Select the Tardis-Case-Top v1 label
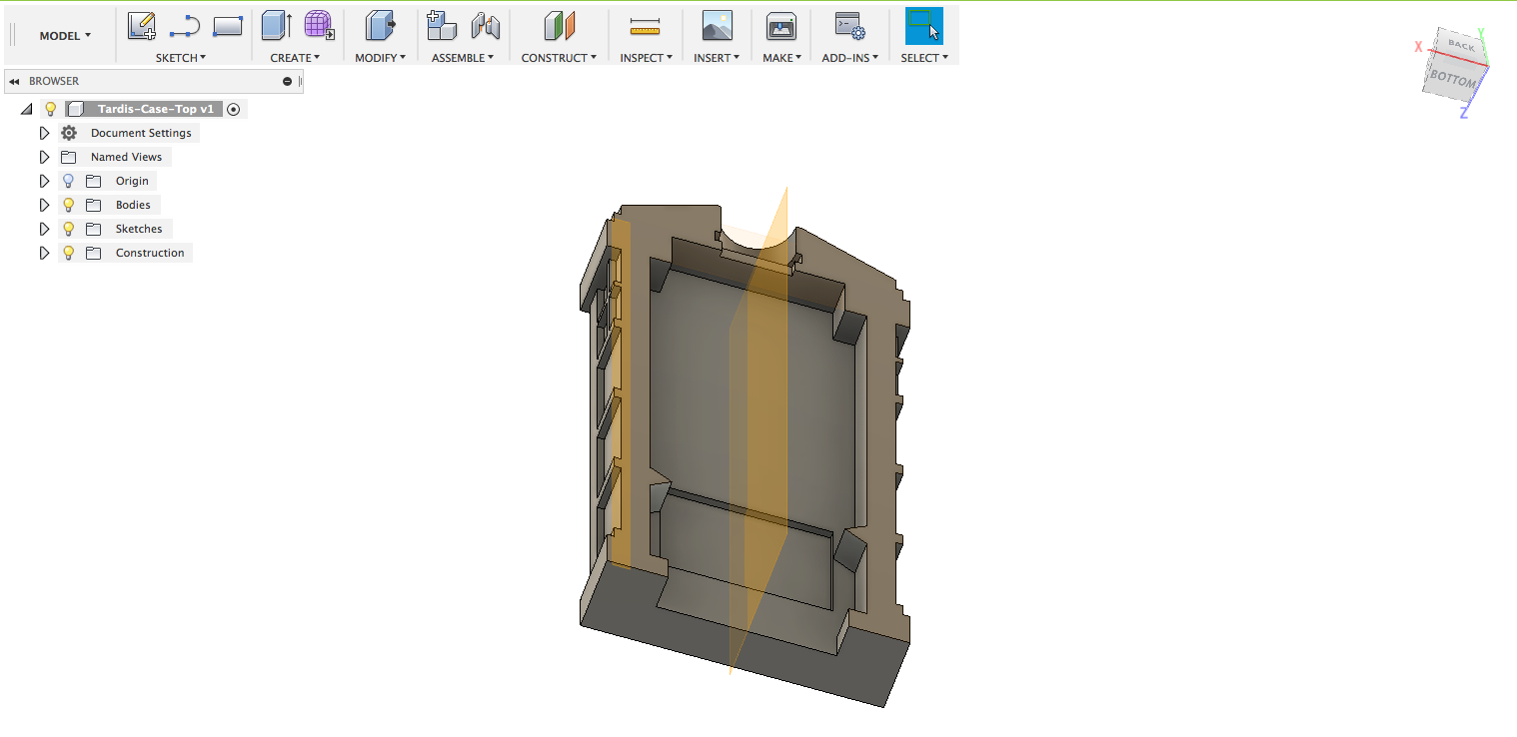This screenshot has height=737, width=1517. click(x=155, y=109)
